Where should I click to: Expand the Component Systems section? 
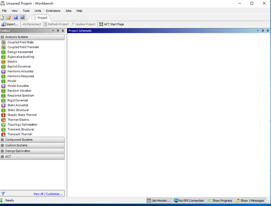2,140
